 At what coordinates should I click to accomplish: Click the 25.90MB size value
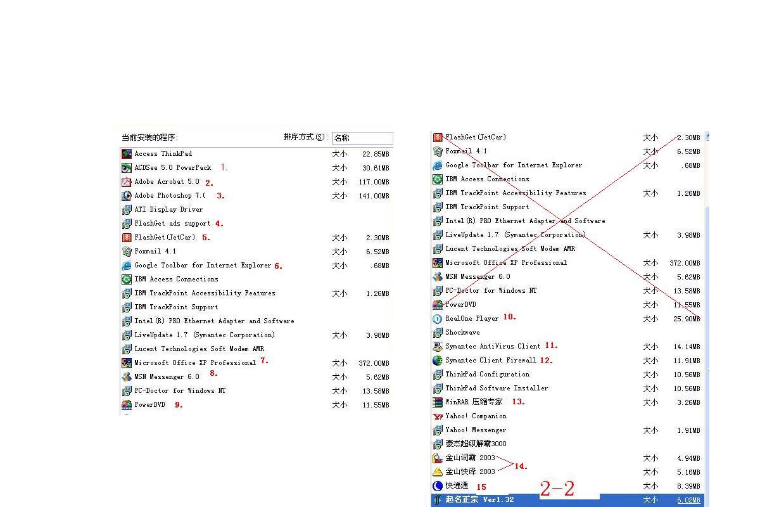tap(687, 319)
